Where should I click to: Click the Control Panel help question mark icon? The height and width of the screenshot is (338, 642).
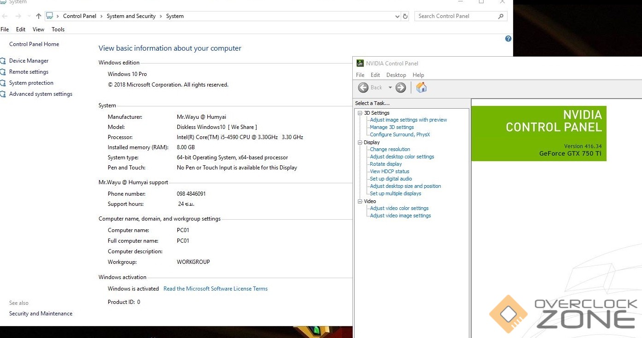(508, 39)
